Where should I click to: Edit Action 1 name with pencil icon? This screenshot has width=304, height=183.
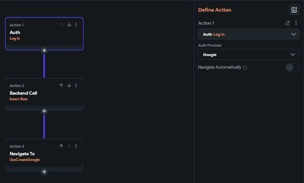coord(288,23)
